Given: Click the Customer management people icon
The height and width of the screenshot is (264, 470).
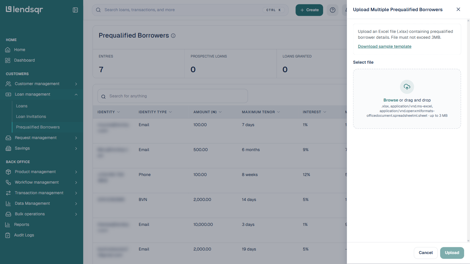Looking at the screenshot, I should pos(8,84).
